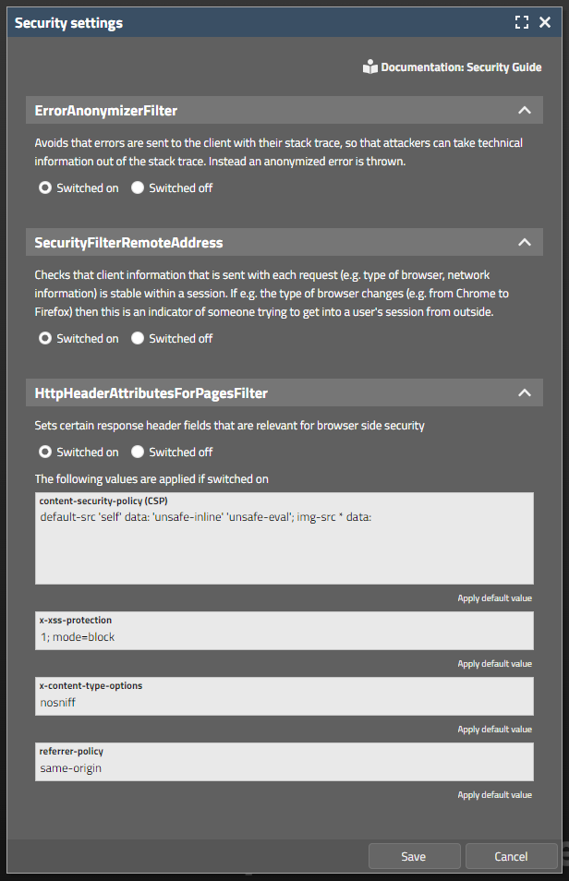Click the x-content-type-options field
The width and height of the screenshot is (569, 881).
point(284,703)
